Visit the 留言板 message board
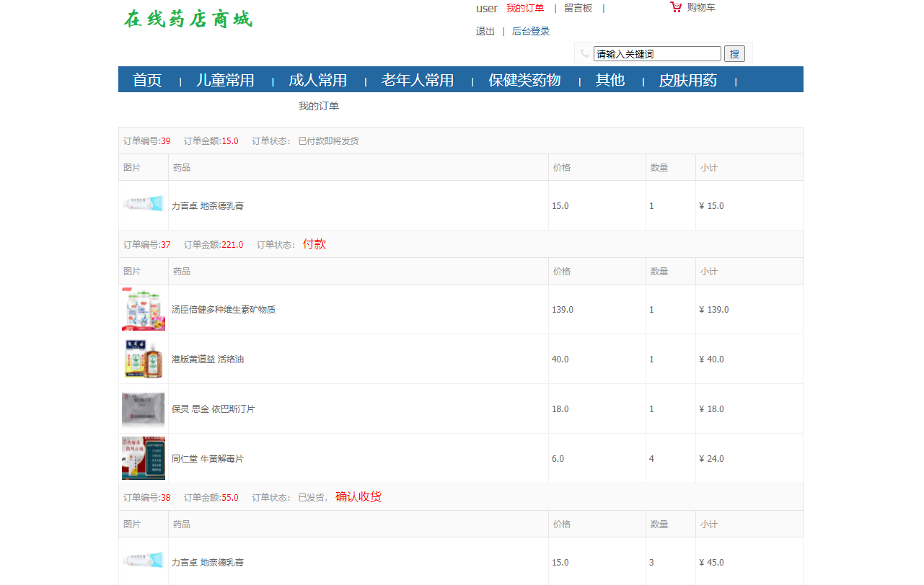The image size is (924, 585). pyautogui.click(x=578, y=8)
